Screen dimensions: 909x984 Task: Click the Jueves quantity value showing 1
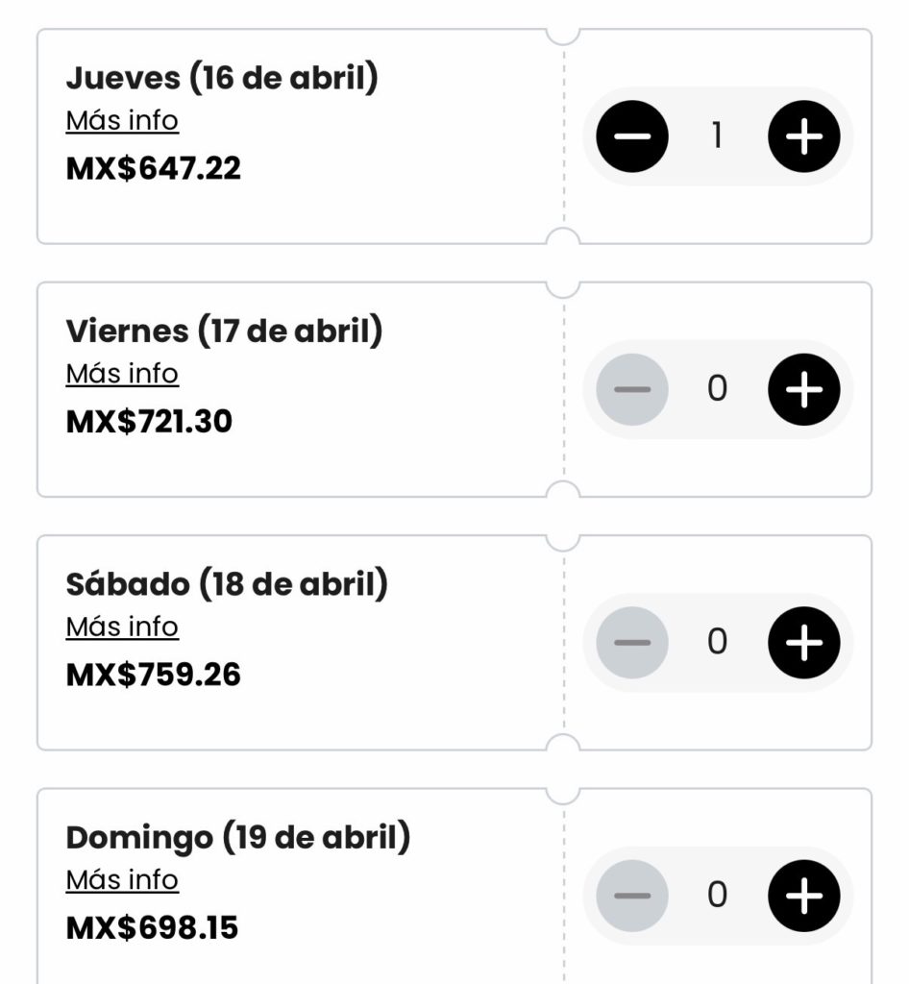pos(717,136)
